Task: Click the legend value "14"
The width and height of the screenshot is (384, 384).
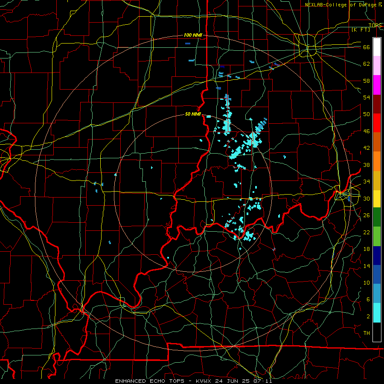Action: 367,266
